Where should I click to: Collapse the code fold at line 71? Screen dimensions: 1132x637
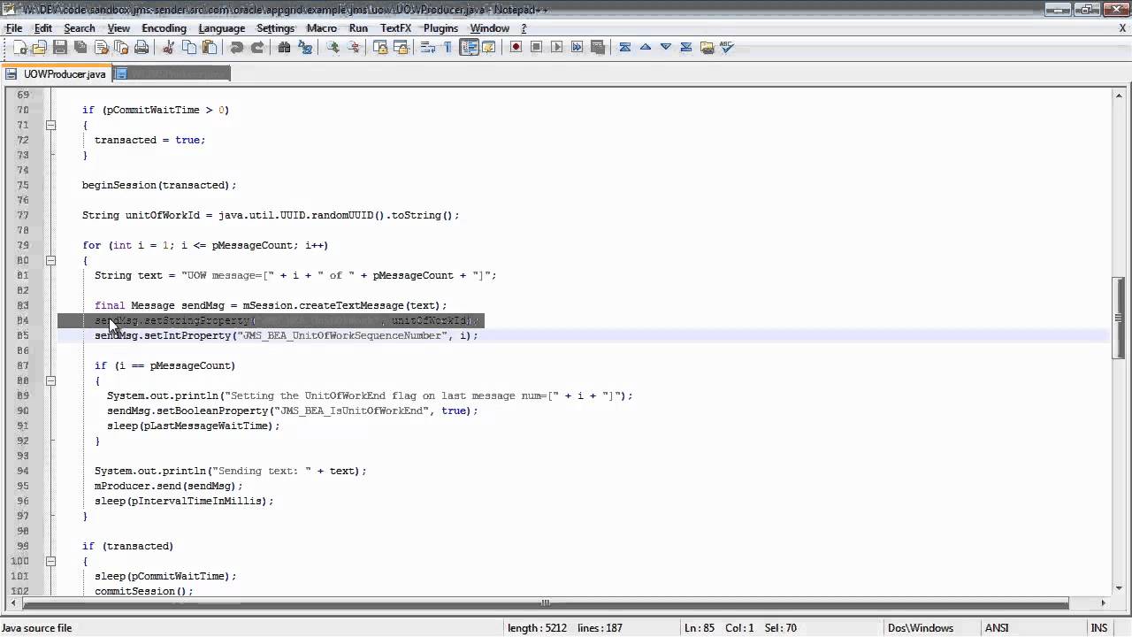click(50, 125)
